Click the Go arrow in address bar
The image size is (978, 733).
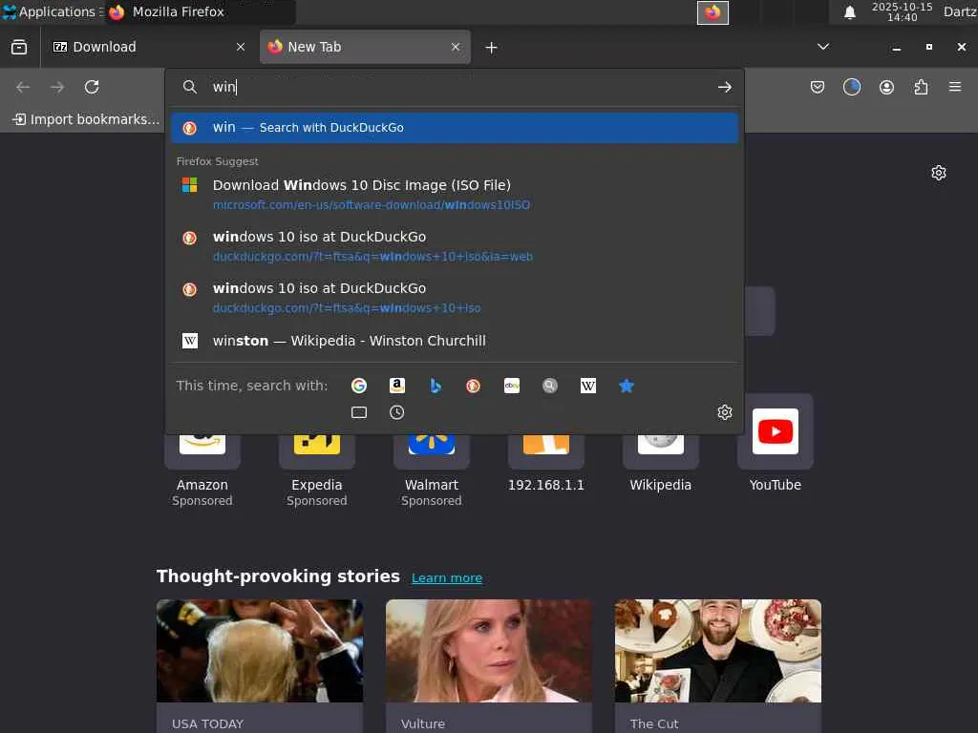click(724, 87)
